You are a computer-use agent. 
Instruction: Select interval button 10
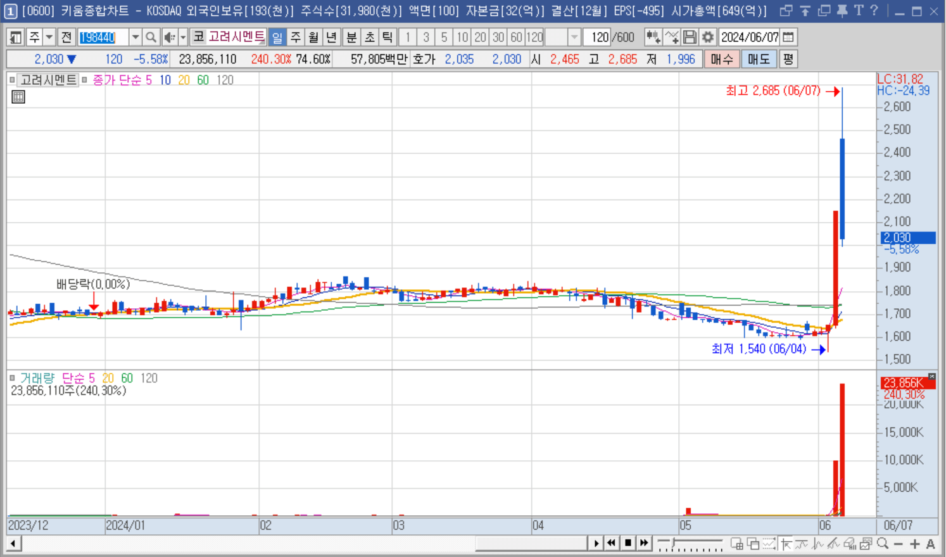pos(462,37)
